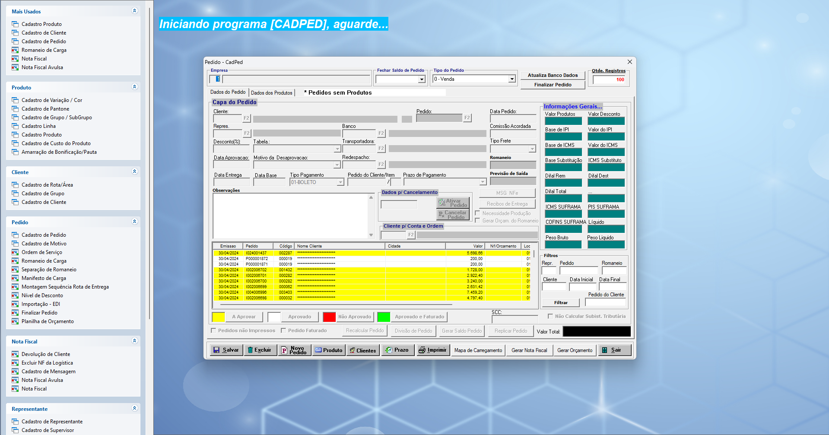Tick the Pedidos não Impressos checkbox

click(213, 330)
